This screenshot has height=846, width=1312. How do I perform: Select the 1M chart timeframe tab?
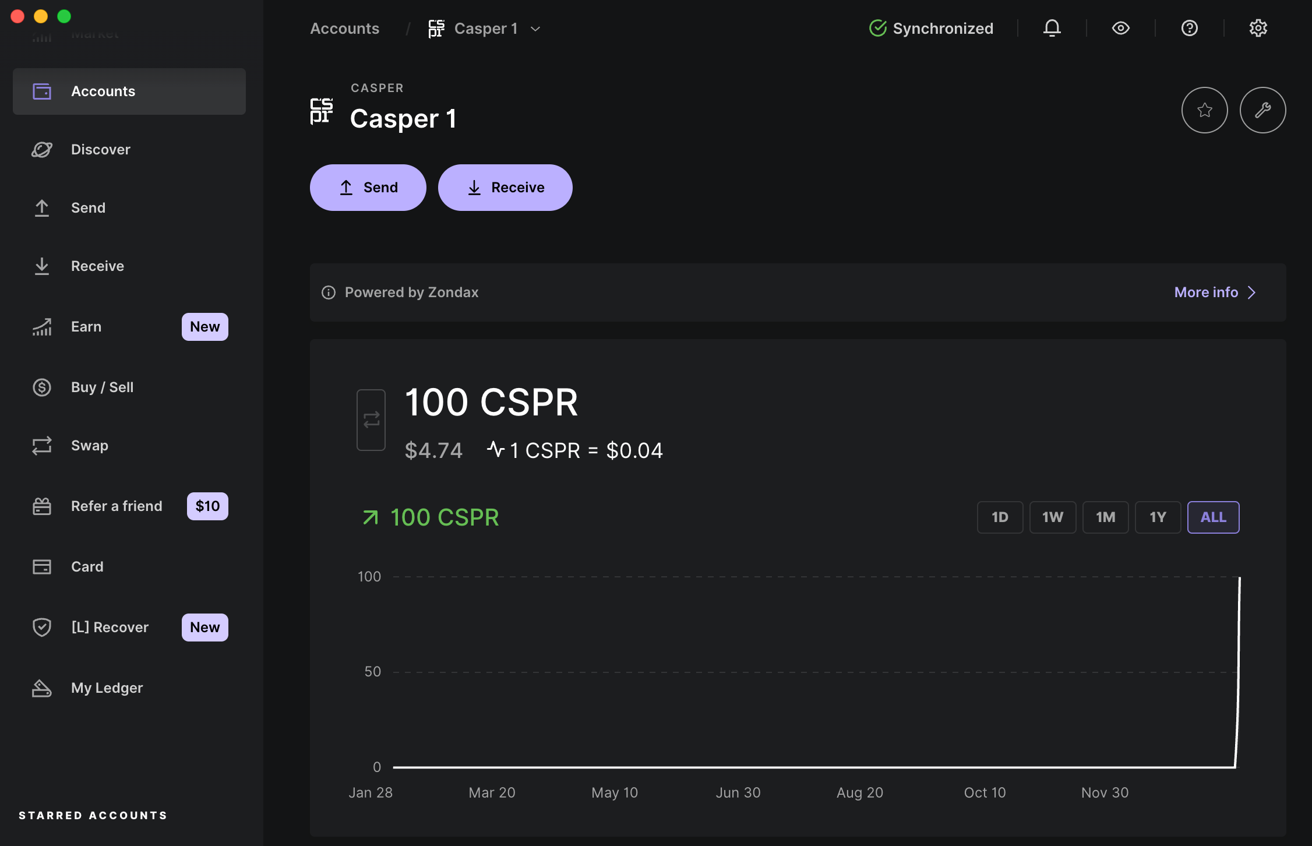tap(1105, 516)
